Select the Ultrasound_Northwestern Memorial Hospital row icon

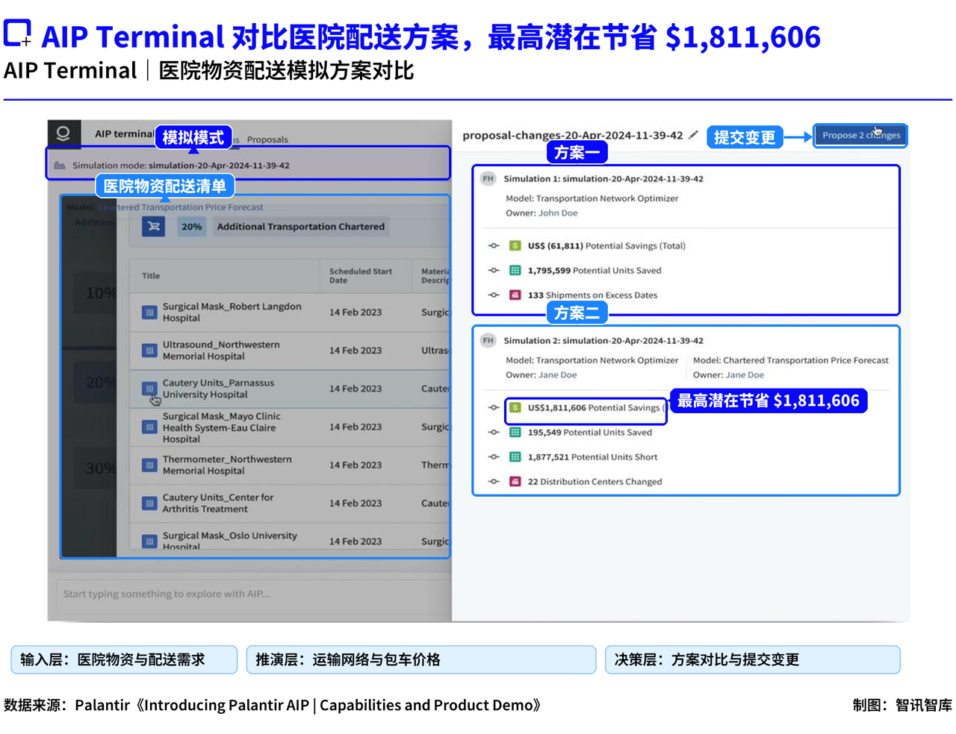point(149,350)
